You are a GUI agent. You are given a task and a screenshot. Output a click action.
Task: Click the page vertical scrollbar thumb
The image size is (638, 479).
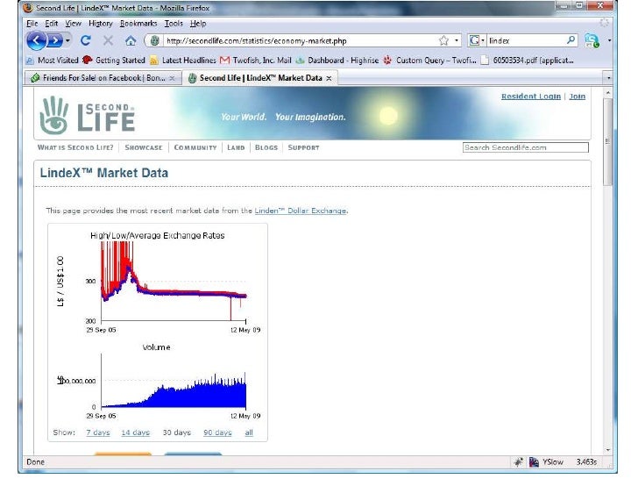[608, 142]
